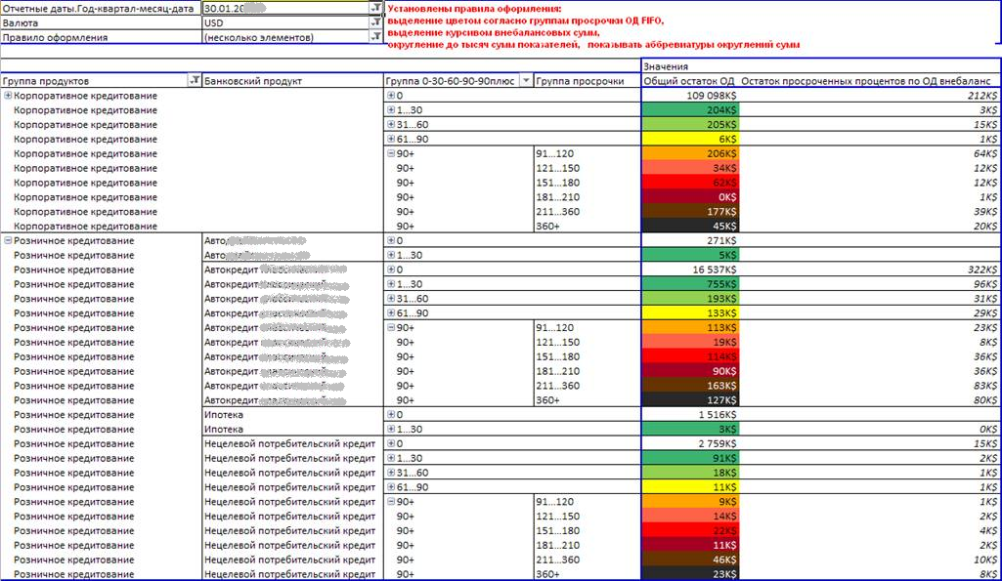
Task: Select the USD currency value cell
Action: click(283, 22)
